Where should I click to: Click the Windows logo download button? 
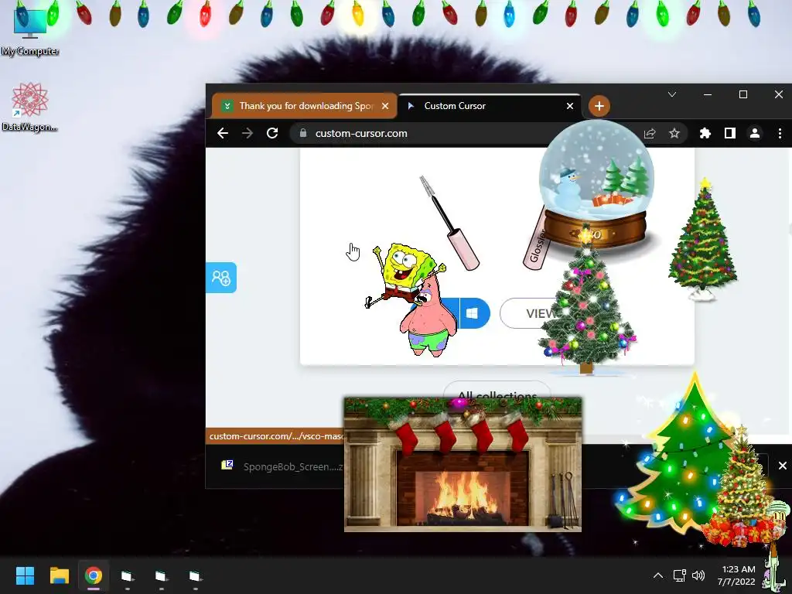coord(473,313)
